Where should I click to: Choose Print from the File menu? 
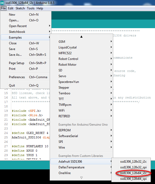(25, 69)
